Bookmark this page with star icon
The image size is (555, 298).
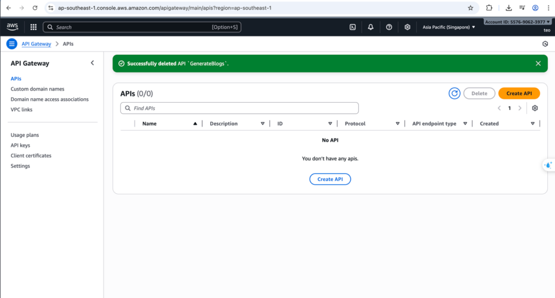pyautogui.click(x=470, y=8)
